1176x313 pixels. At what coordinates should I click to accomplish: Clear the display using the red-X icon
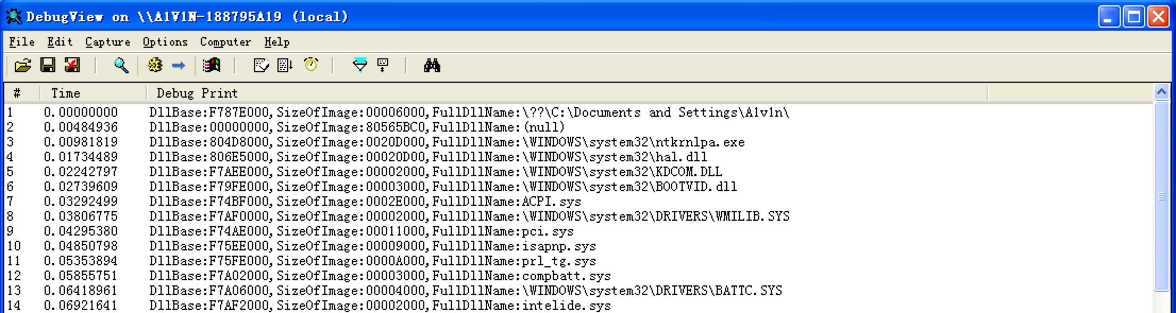pyautogui.click(x=72, y=65)
